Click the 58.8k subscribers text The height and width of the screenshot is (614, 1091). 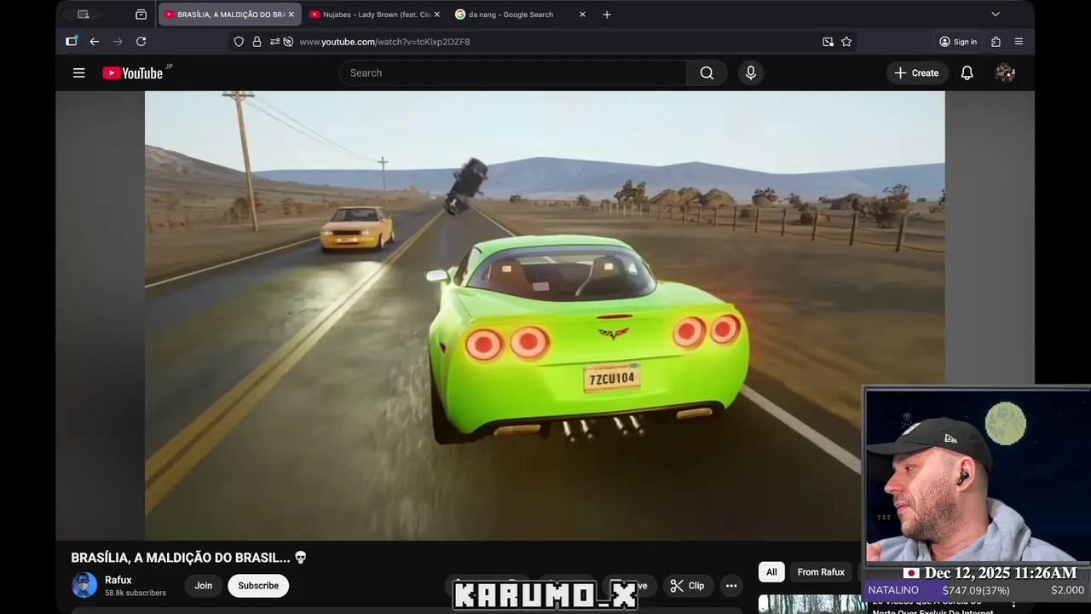[136, 593]
